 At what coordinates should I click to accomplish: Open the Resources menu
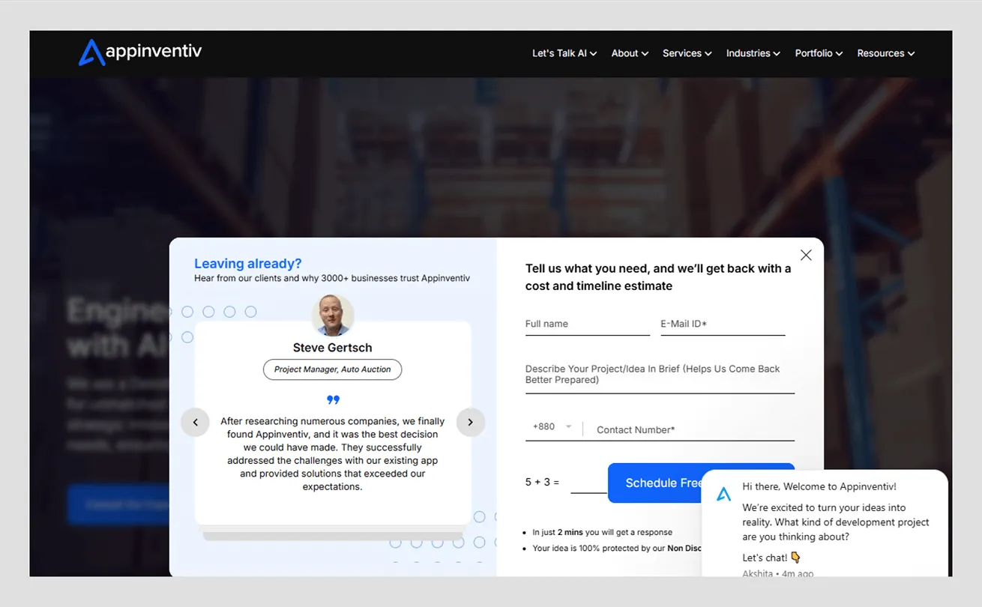886,53
